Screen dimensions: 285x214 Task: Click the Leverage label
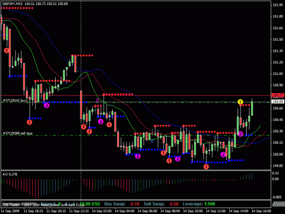[193, 204]
